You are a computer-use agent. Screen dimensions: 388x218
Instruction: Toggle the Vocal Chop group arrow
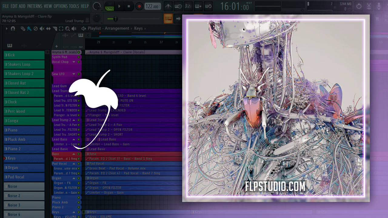pyautogui.click(x=74, y=62)
